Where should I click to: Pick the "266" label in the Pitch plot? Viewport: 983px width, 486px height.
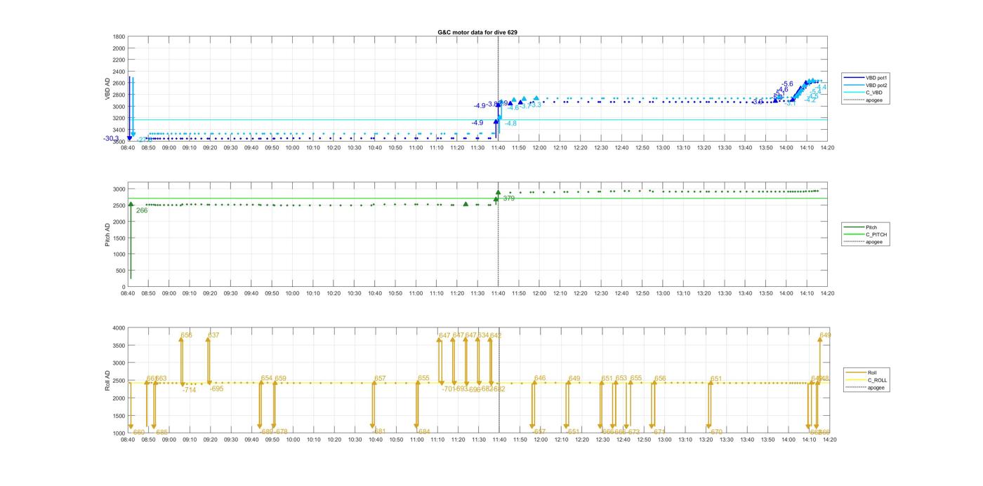point(142,210)
